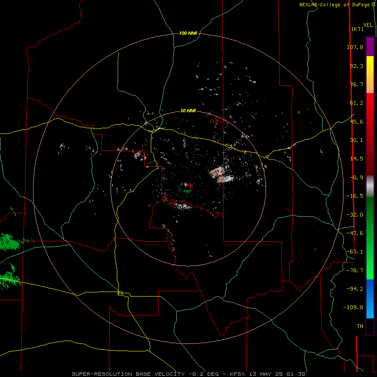Image resolution: width=377 pixels, height=377 pixels.
Task: Select the -0.9 velocity scale value
Action: (x=356, y=178)
